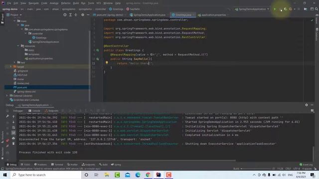The height and width of the screenshot is (179, 319).
Task: Open the Refactor menu
Action: point(66,3)
